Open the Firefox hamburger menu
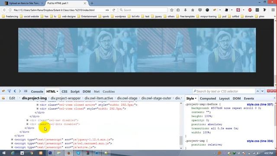Viewport: 277px width, 156px height. 273,10
